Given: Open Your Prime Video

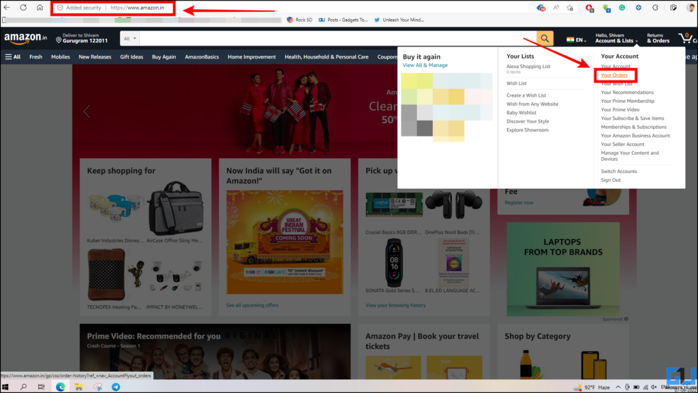Looking at the screenshot, I should (620, 110).
